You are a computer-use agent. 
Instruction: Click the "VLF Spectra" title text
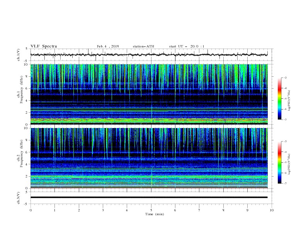(x=44, y=46)
